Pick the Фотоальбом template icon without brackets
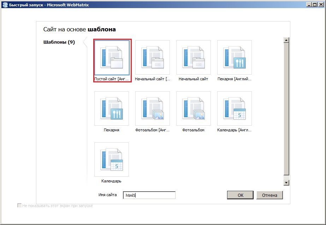 pyautogui.click(x=194, y=108)
